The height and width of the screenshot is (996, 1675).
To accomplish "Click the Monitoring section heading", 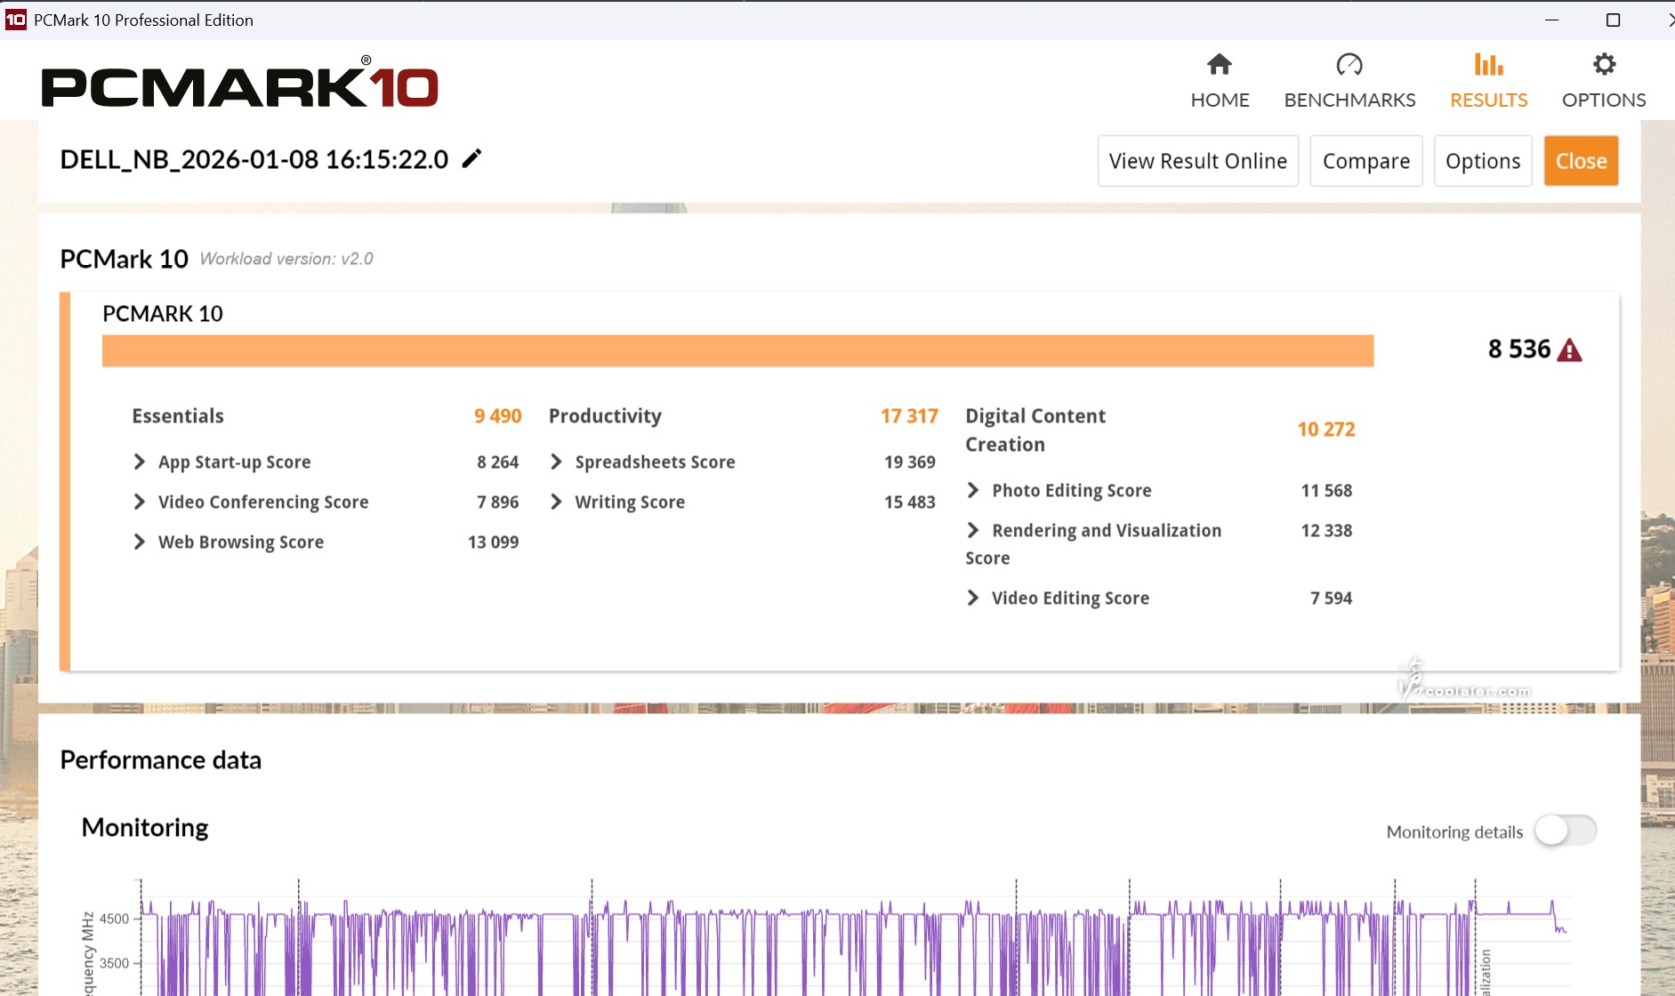I will point(145,828).
